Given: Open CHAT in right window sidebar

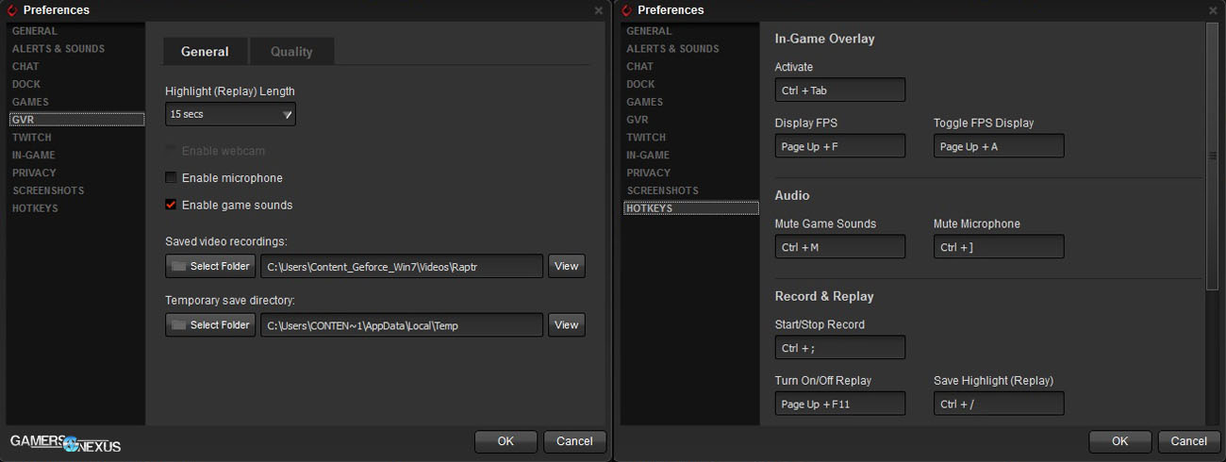Looking at the screenshot, I should point(640,67).
